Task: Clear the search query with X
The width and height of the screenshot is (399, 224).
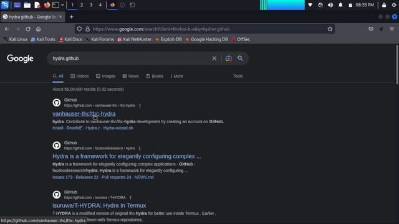Action: pyautogui.click(x=214, y=58)
